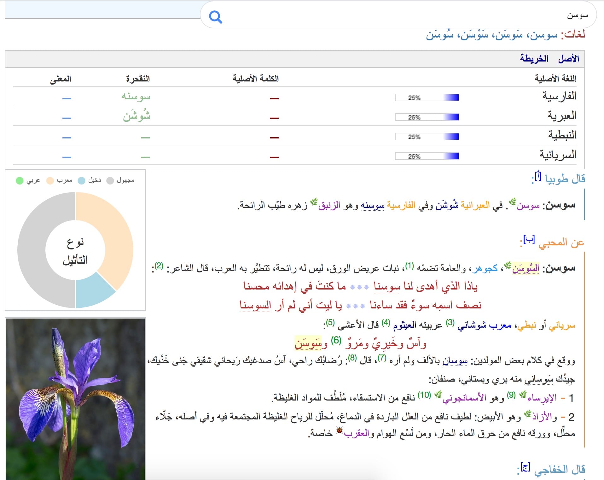604x480 pixels.
Task: Click the ladybug icon beside العقرب
Action: 340,430
